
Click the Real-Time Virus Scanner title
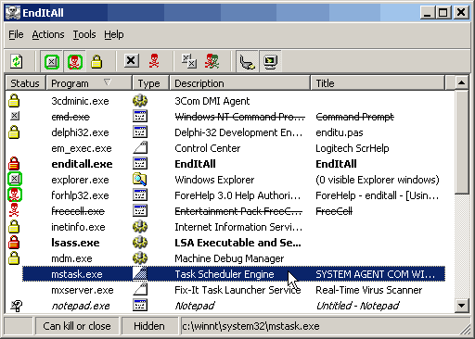(x=368, y=290)
